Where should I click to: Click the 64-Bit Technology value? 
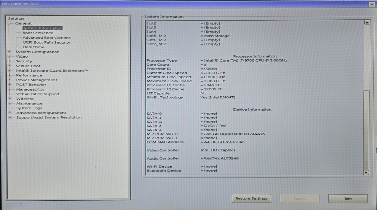(x=218, y=97)
